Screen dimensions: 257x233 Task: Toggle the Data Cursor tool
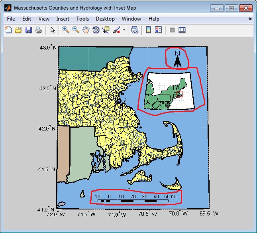coord(106,30)
